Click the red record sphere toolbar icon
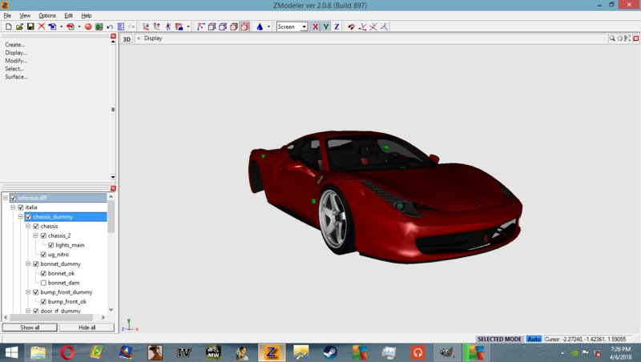The image size is (641, 362). 88,26
